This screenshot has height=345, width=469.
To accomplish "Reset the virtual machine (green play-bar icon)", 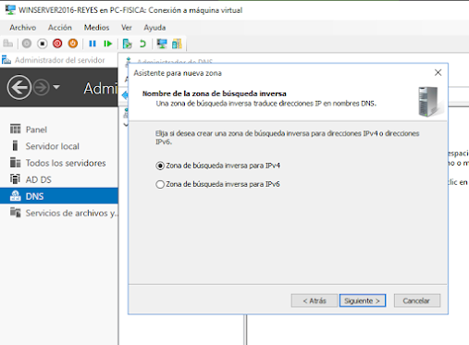I will click(107, 43).
